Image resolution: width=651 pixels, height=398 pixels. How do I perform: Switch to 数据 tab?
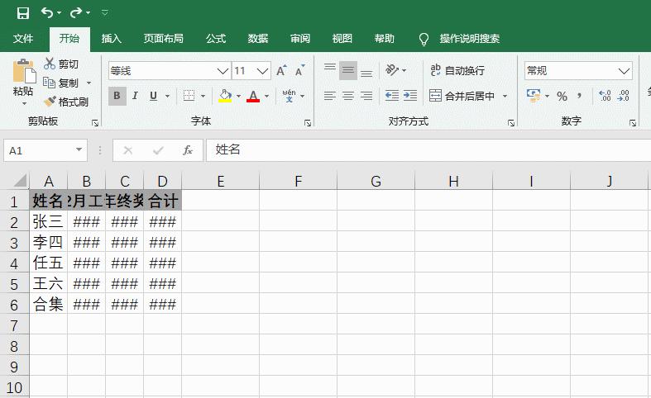[258, 39]
